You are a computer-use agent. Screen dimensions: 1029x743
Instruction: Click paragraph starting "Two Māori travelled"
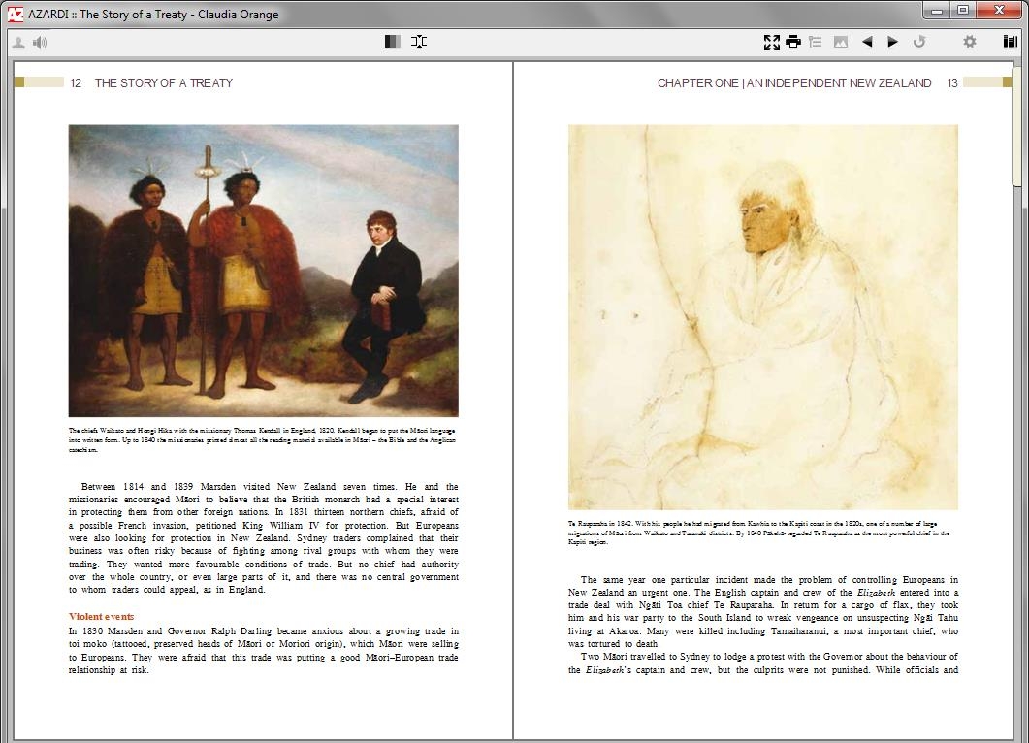(x=762, y=662)
